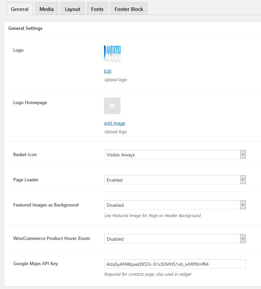This screenshot has height=289, width=261.
Task: Switch to the Media tab
Action: coord(46,9)
